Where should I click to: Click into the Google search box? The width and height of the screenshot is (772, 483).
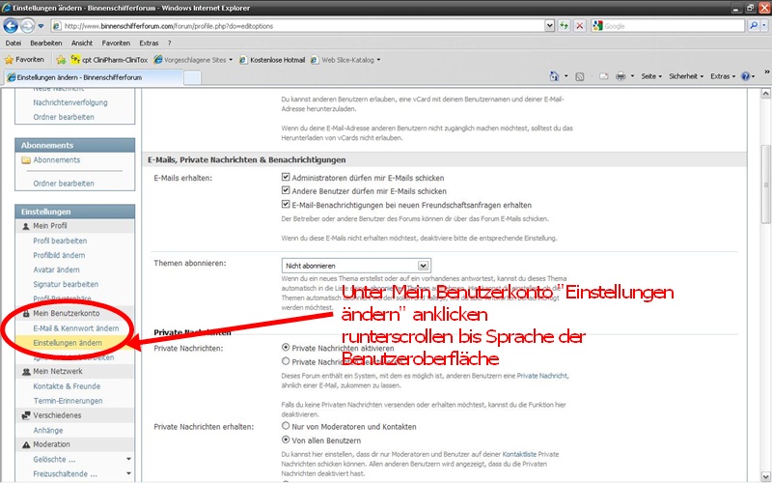click(666, 26)
